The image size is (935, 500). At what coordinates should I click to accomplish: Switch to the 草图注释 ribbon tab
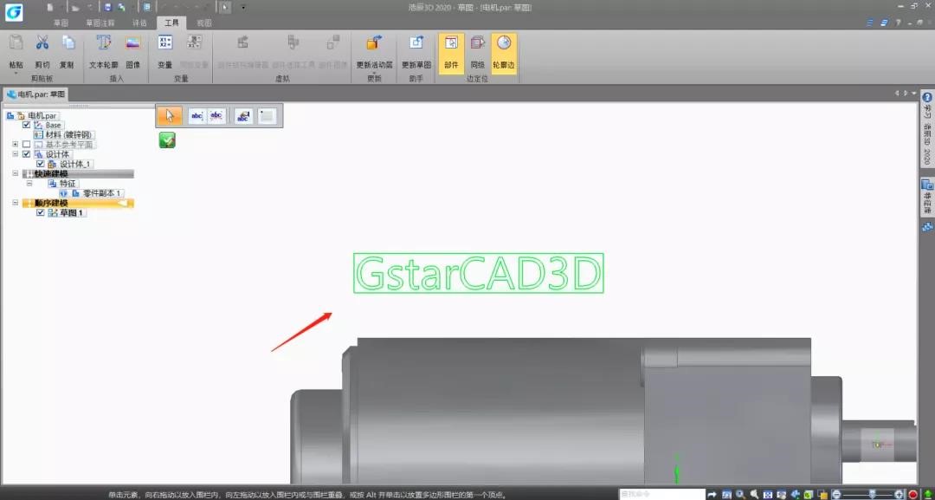click(100, 23)
